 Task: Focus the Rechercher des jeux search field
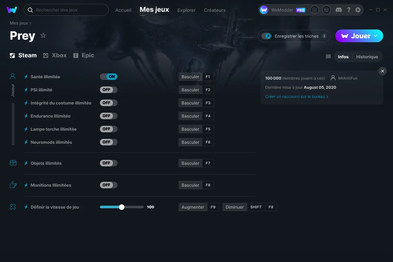[x=66, y=10]
